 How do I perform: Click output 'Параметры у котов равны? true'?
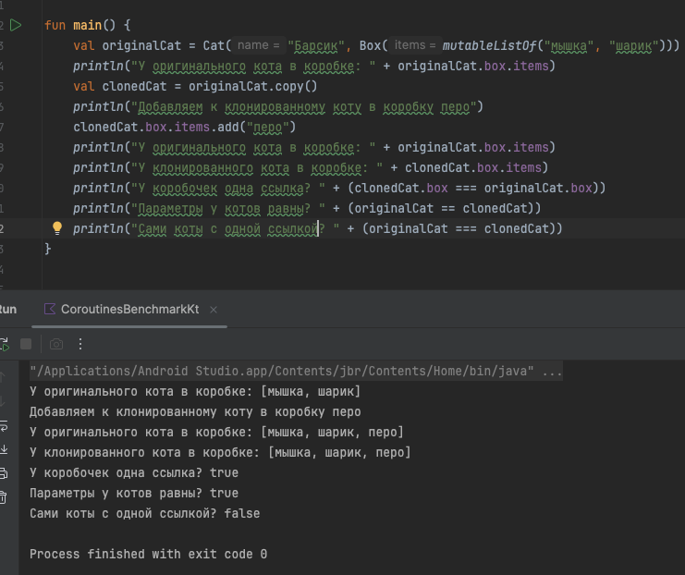click(134, 493)
